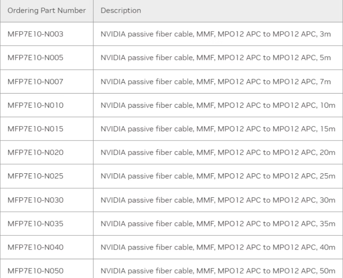
Task: Select part number MFP7E10-N010
Action: 36,105
